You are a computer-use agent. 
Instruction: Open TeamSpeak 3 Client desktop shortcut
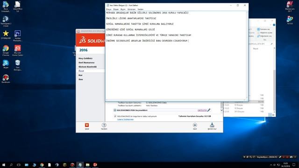pyautogui.click(x=6, y=21)
